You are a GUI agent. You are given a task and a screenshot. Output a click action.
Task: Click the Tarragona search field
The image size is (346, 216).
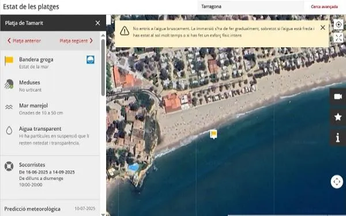(251, 6)
